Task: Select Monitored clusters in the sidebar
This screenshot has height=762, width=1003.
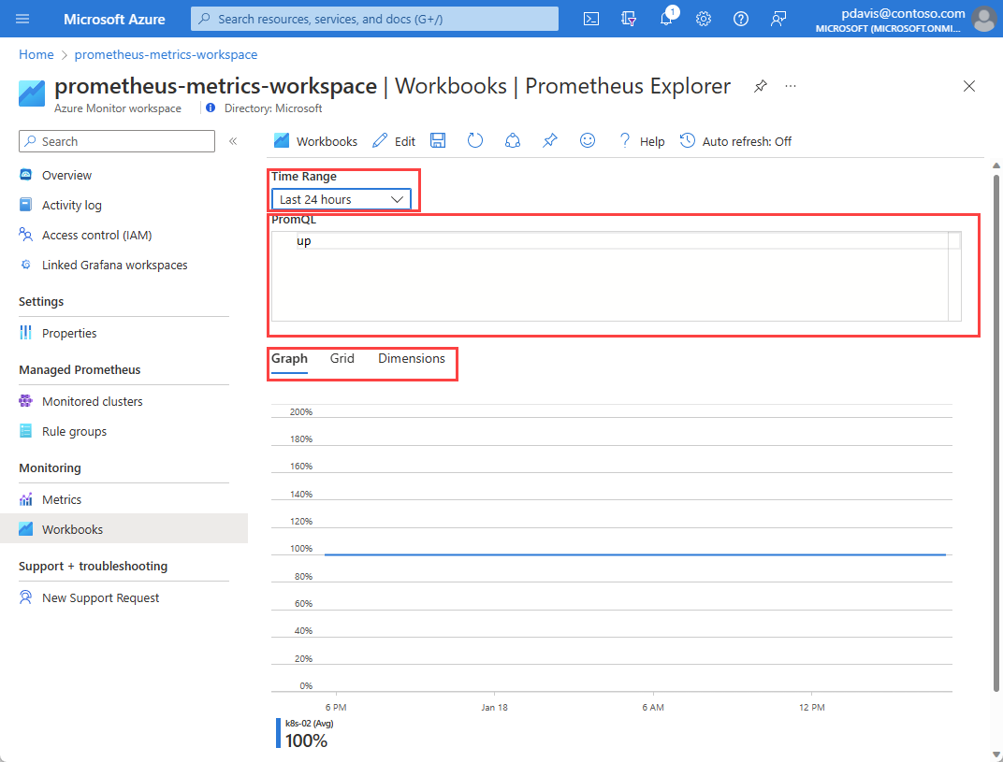Action: [92, 401]
